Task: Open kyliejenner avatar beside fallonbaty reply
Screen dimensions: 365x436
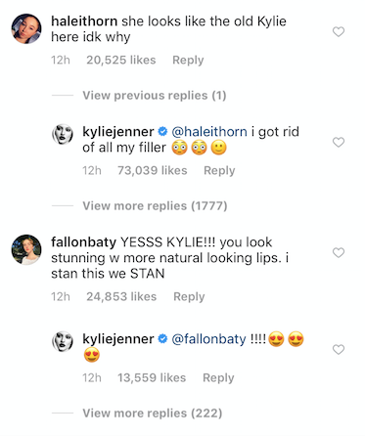Action: (63, 341)
